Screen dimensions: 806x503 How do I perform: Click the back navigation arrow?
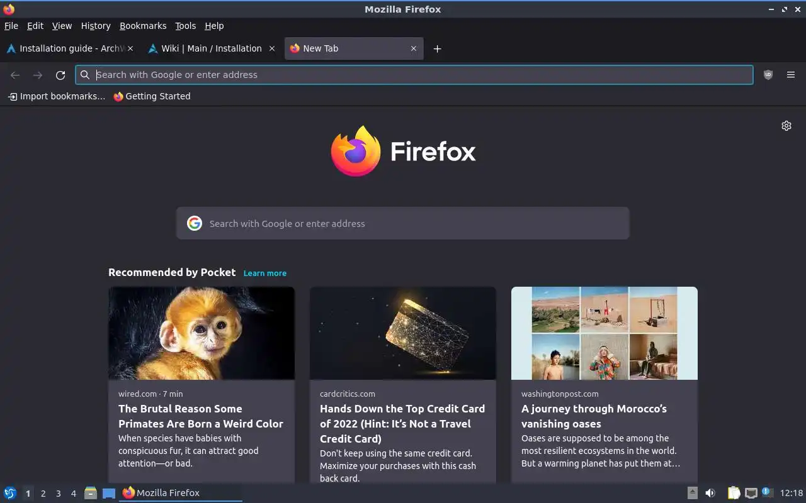point(15,75)
